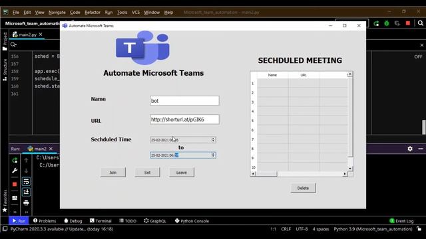Open the Code menu in PyCharm
This screenshot has height=239, width=426.
(75, 13)
